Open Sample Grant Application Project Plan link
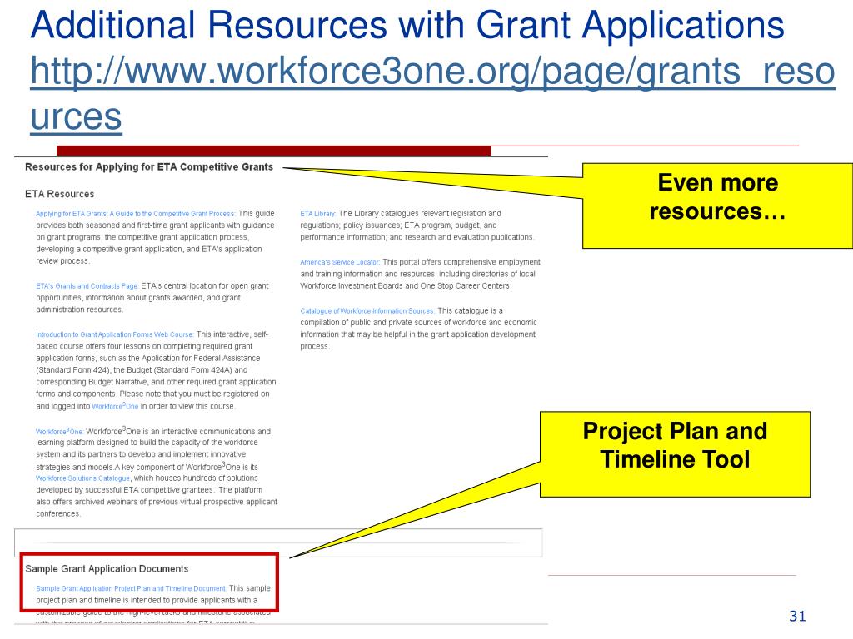This screenshot has width=853, height=639. [131, 588]
